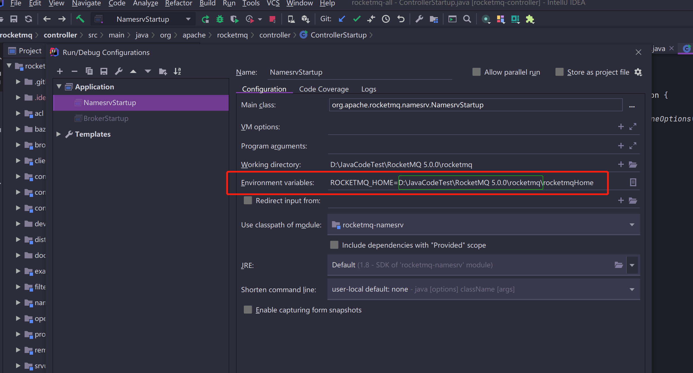Select BrokerStartup in configurations tree
Image resolution: width=693 pixels, height=373 pixels.
[x=106, y=119]
